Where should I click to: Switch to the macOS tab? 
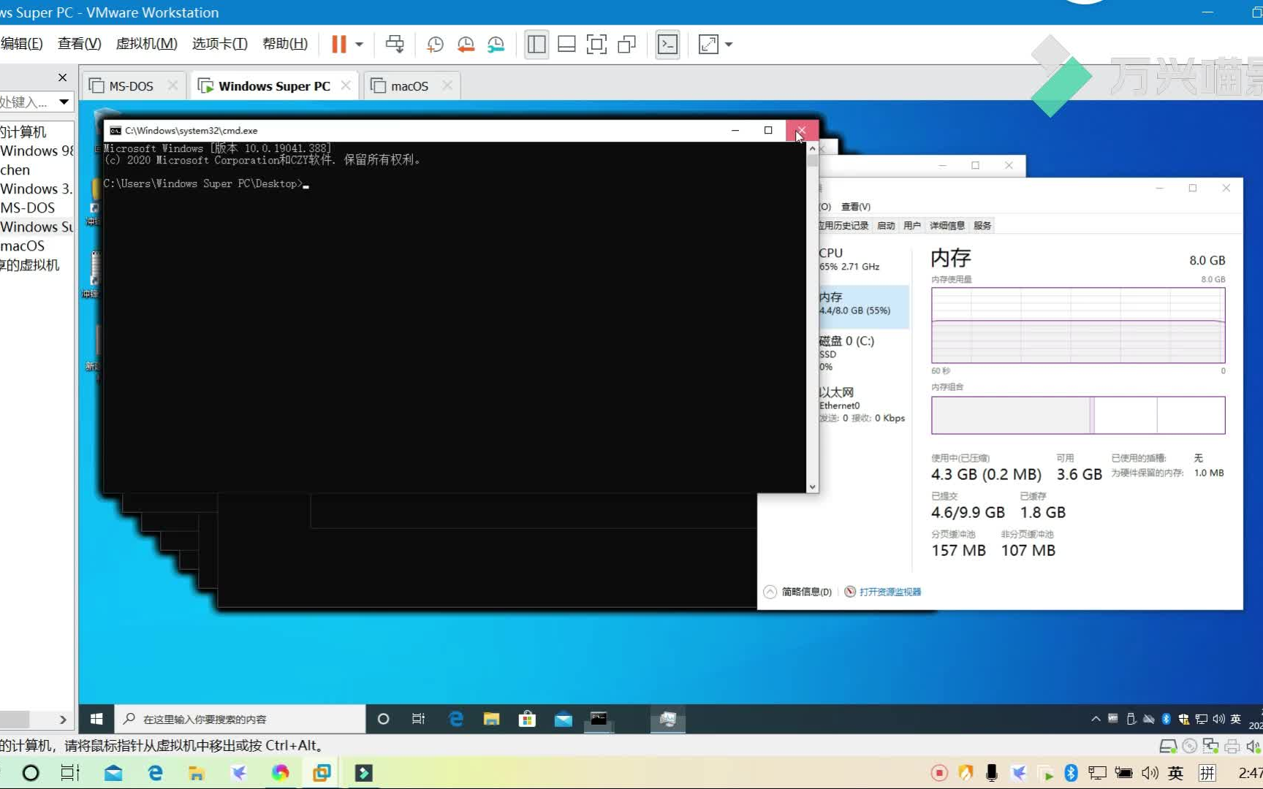click(409, 86)
